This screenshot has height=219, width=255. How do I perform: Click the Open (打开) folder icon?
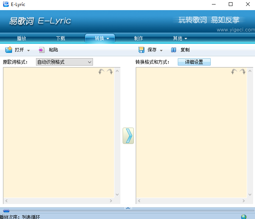9,50
